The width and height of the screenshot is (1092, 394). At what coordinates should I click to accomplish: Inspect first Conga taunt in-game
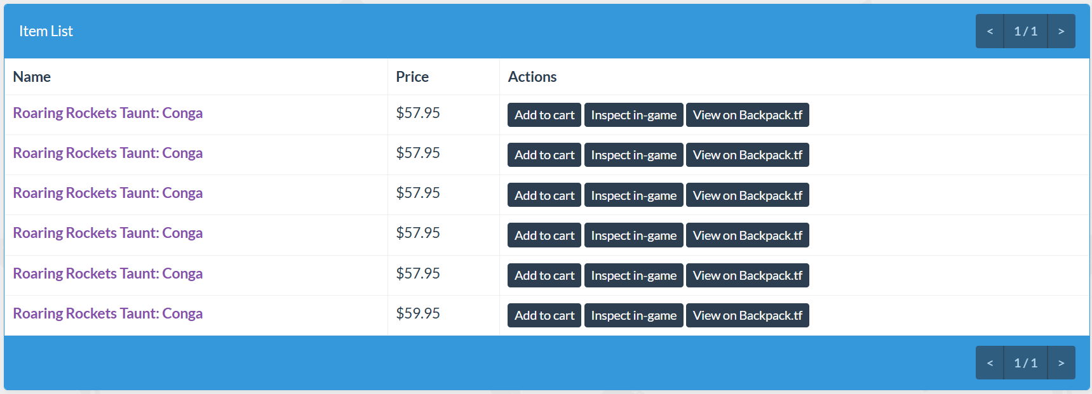click(633, 115)
